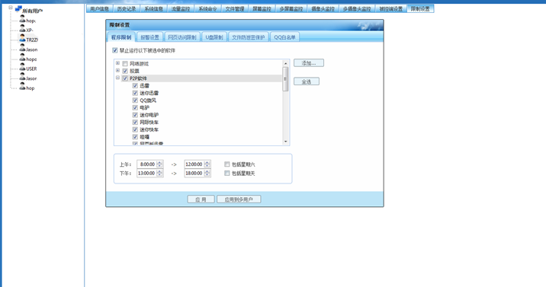Enable the 包括星期天 checkbox

pyautogui.click(x=227, y=173)
